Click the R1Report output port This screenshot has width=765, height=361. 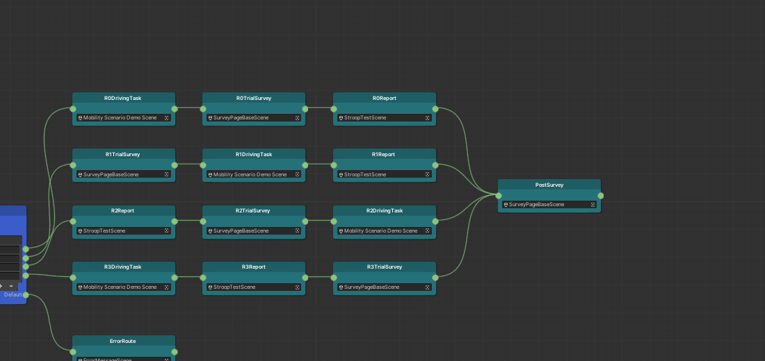pyautogui.click(x=435, y=165)
